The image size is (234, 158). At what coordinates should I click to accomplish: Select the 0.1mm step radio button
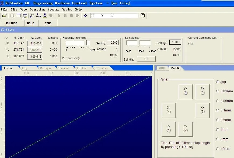tap(217, 110)
